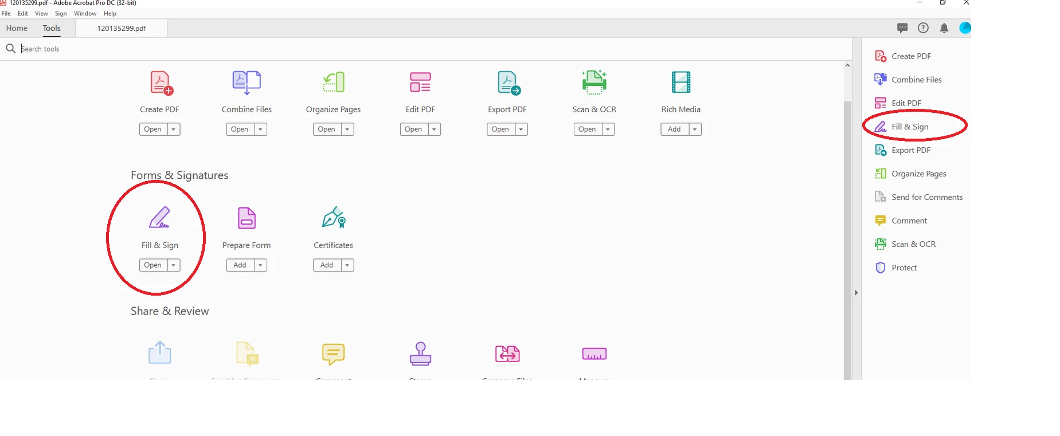Screen dimensions: 1060x436
Task: Select Edit PDF in right sidebar
Action: 898,103
